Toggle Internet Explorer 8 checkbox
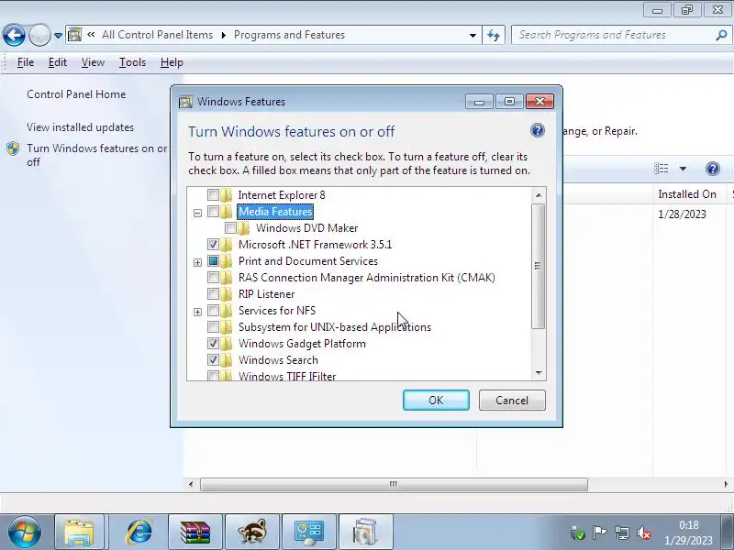Image resolution: width=734 pixels, height=550 pixels. click(213, 194)
